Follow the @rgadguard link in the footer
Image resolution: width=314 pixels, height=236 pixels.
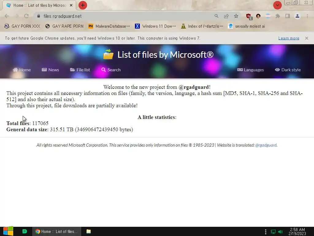point(266,145)
